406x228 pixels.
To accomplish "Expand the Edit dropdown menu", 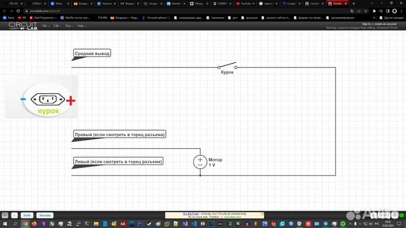I will pyautogui.click(x=56, y=26).
